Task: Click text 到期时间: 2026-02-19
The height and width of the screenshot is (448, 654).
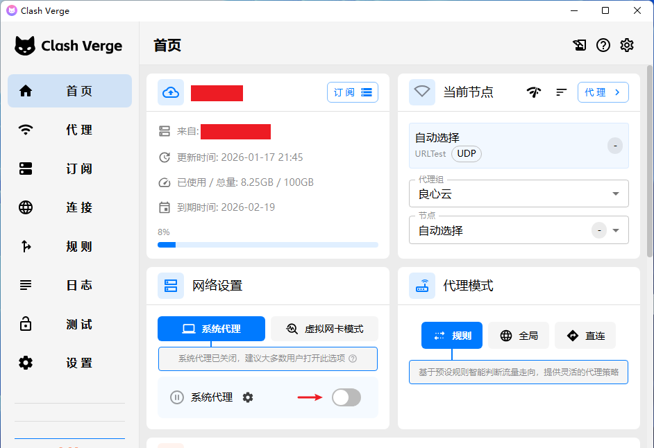Action: pyautogui.click(x=226, y=207)
